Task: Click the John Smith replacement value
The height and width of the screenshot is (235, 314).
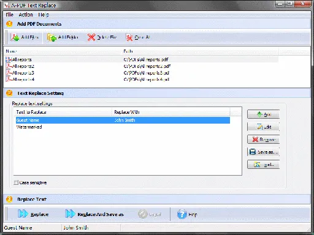Action: [x=124, y=120]
